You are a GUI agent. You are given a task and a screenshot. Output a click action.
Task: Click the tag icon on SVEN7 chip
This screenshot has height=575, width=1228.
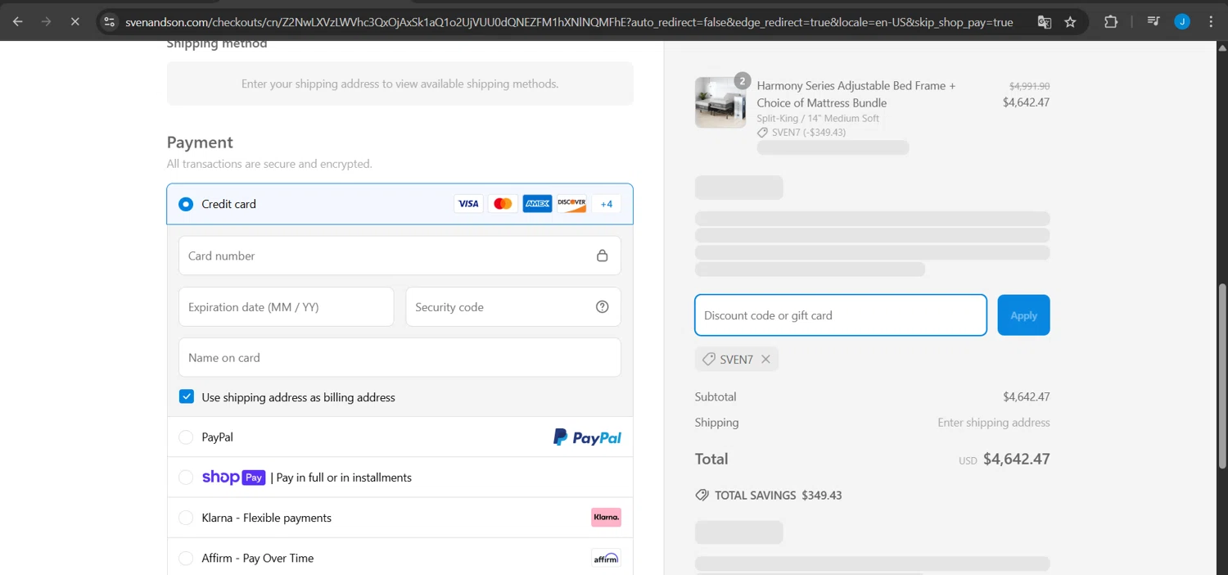709,359
